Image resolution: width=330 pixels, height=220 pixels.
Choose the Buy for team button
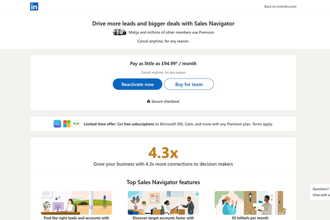click(189, 84)
